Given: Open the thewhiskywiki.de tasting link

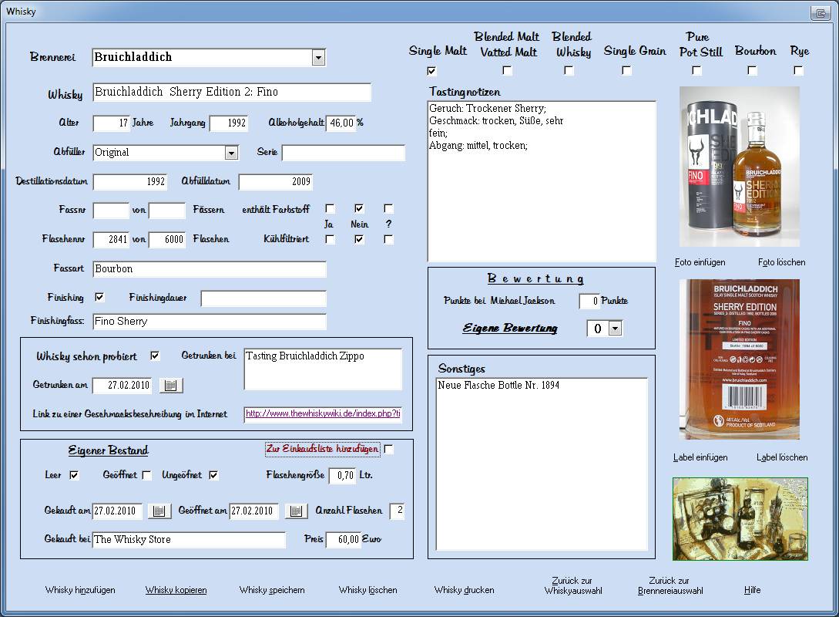Looking at the screenshot, I should pos(323,413).
